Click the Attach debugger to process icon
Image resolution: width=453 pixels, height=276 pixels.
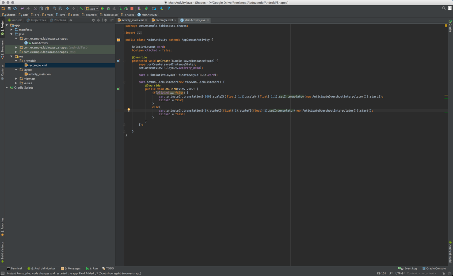click(120, 9)
